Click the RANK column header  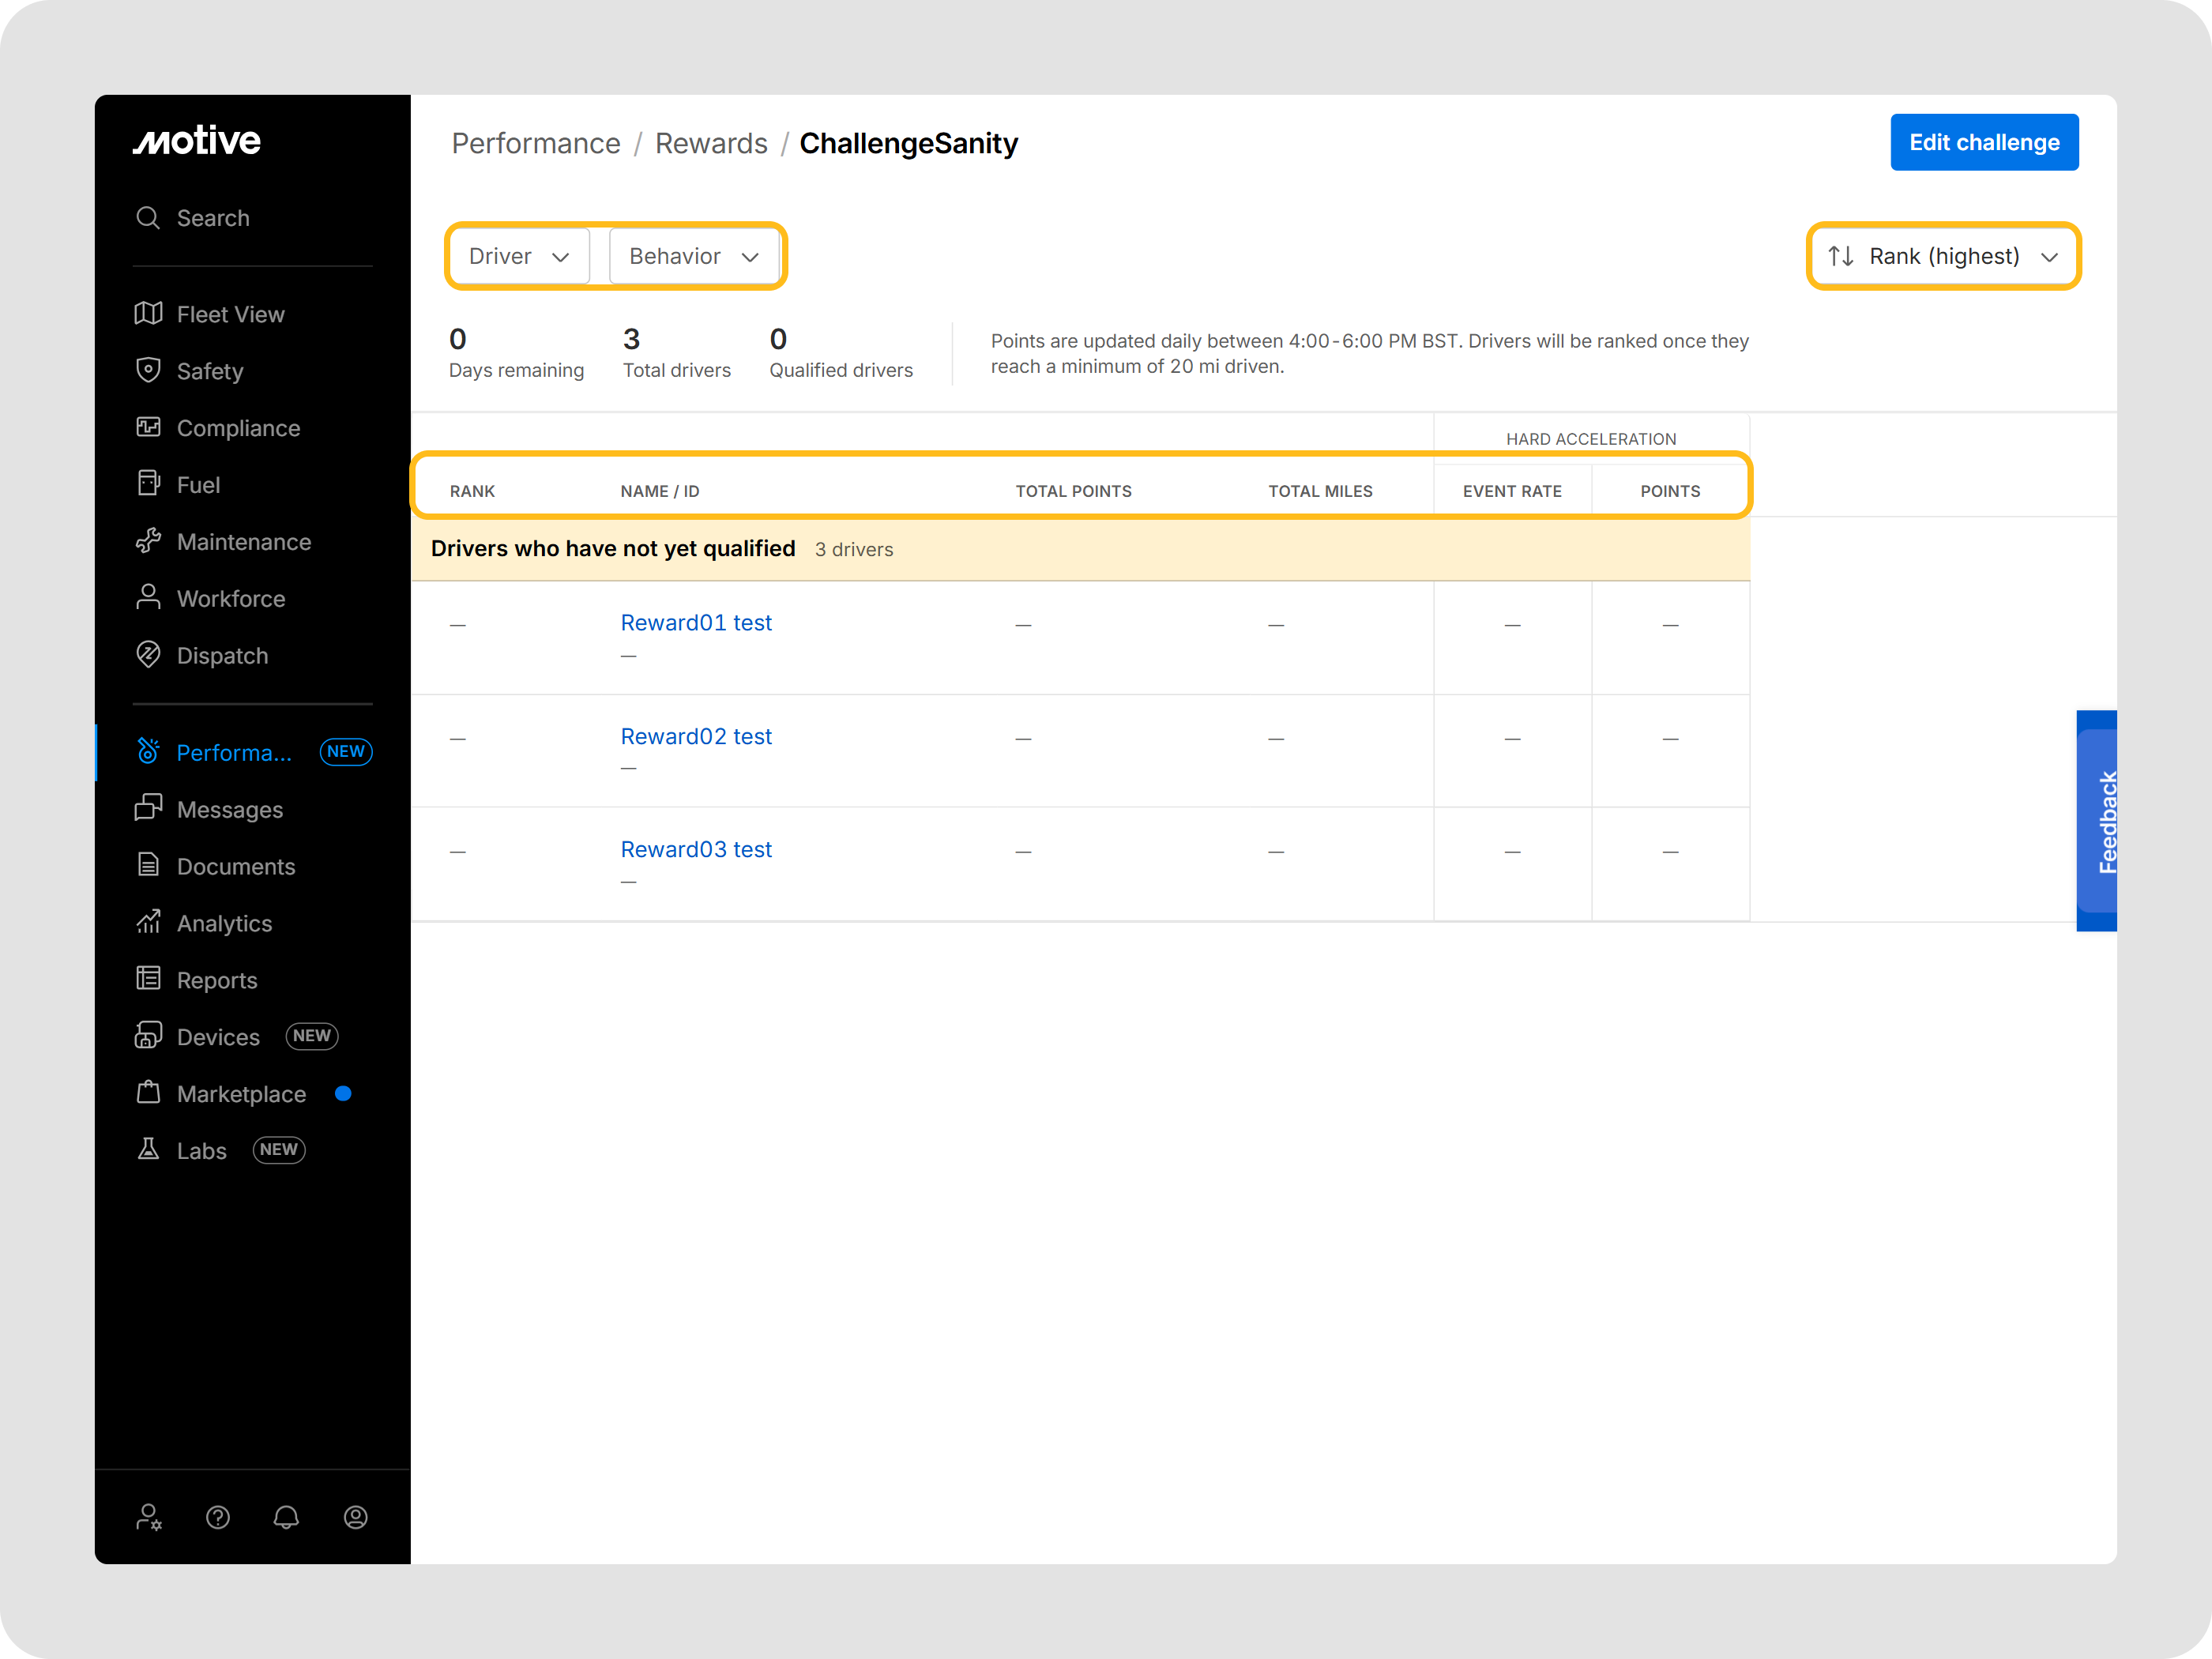pyautogui.click(x=472, y=491)
